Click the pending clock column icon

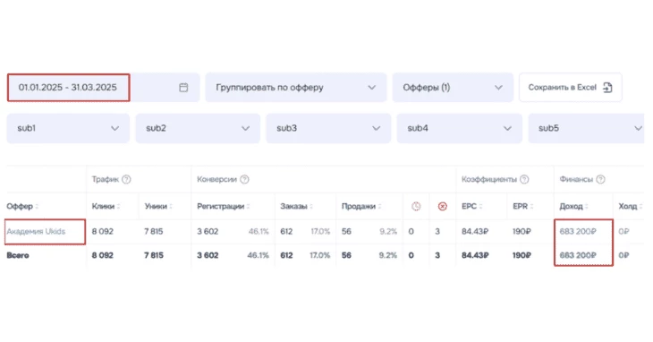point(416,206)
